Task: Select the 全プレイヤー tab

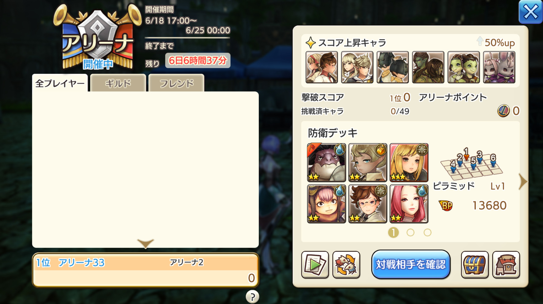Action: tap(60, 83)
